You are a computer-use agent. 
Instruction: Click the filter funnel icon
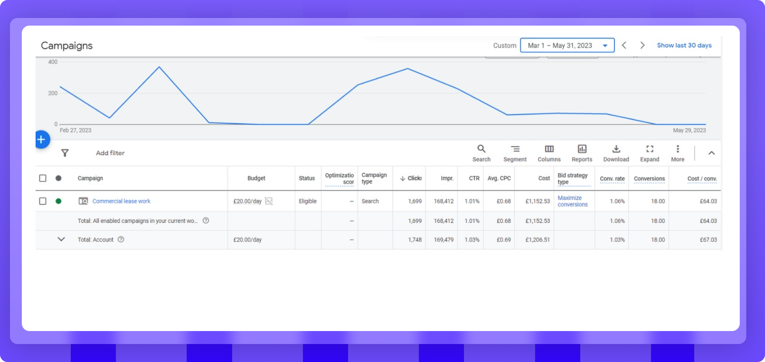[x=65, y=153]
